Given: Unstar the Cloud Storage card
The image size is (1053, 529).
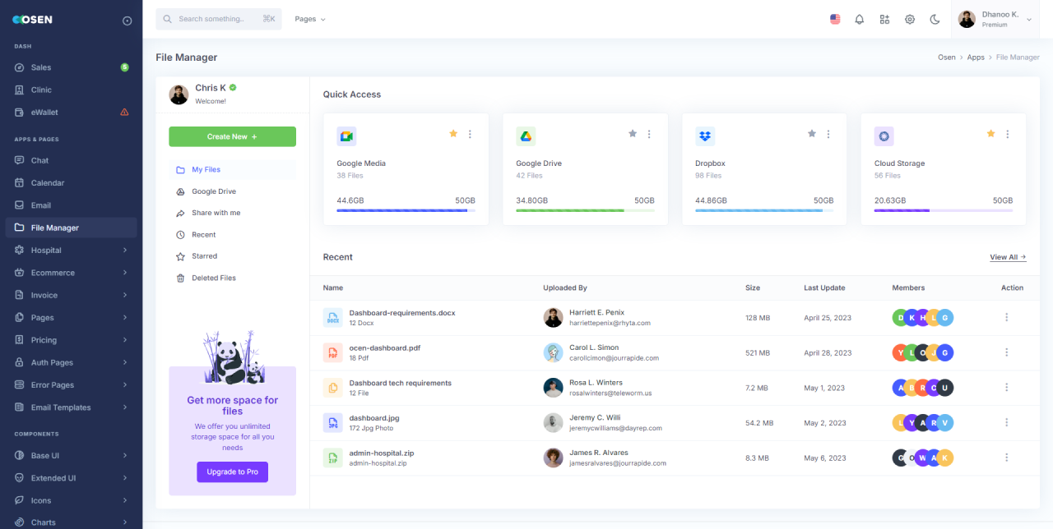Looking at the screenshot, I should (990, 133).
